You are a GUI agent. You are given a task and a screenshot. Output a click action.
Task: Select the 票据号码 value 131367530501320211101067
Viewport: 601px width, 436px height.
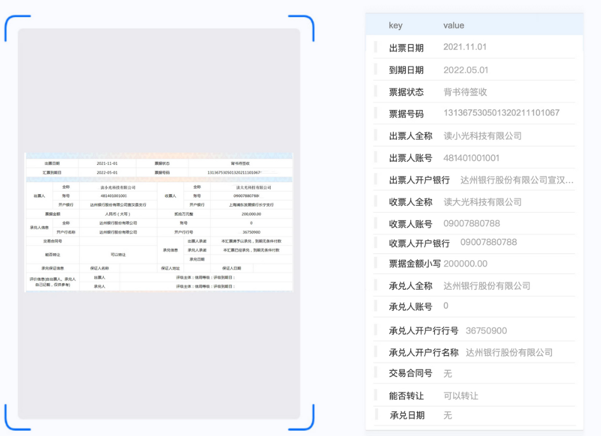click(x=502, y=113)
